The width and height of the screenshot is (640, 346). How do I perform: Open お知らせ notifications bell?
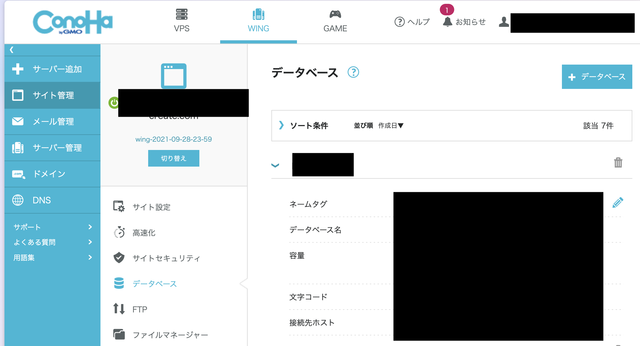(464, 22)
